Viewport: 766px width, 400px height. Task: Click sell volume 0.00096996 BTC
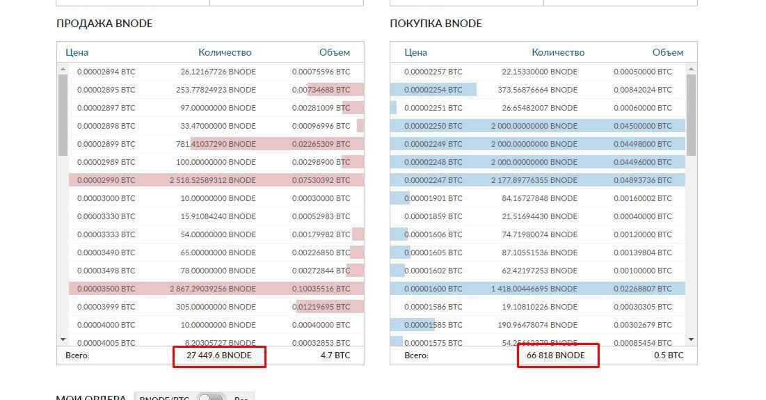(321, 126)
